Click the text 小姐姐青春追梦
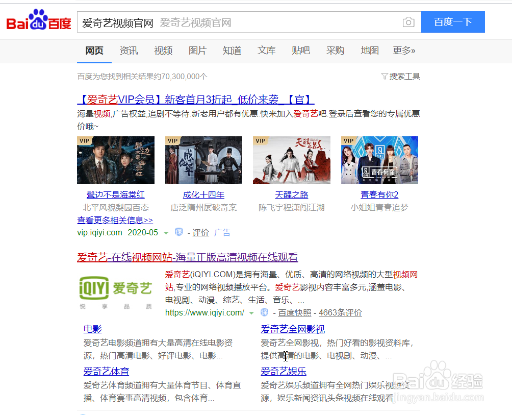Viewport: 512px width, 415px height. pyautogui.click(x=379, y=207)
